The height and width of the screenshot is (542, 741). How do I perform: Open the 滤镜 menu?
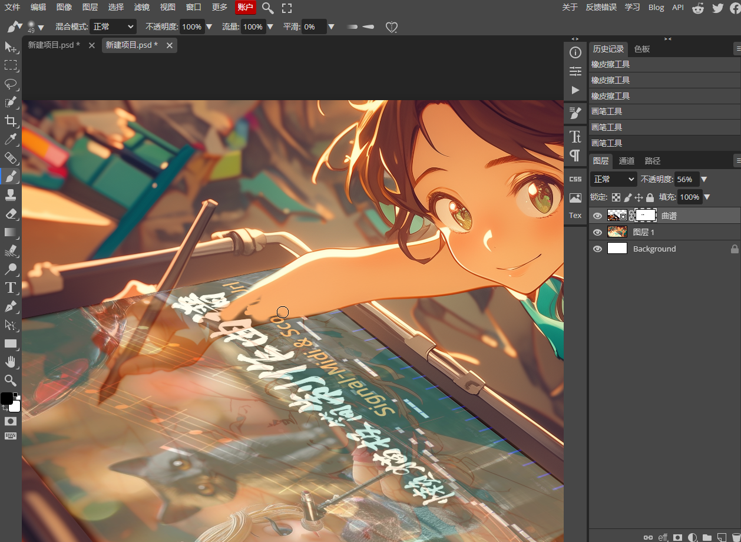pos(142,7)
